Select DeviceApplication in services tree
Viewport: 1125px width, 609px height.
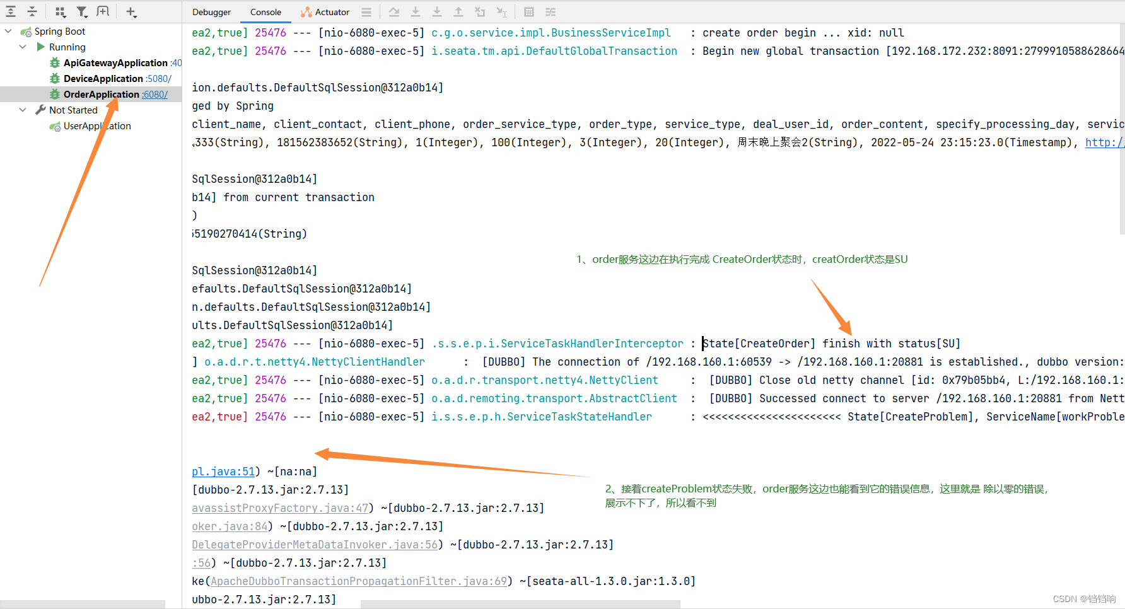coord(103,79)
